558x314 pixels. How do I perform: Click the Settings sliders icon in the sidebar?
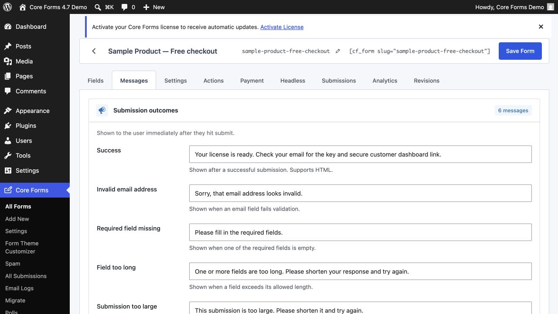(x=8, y=171)
